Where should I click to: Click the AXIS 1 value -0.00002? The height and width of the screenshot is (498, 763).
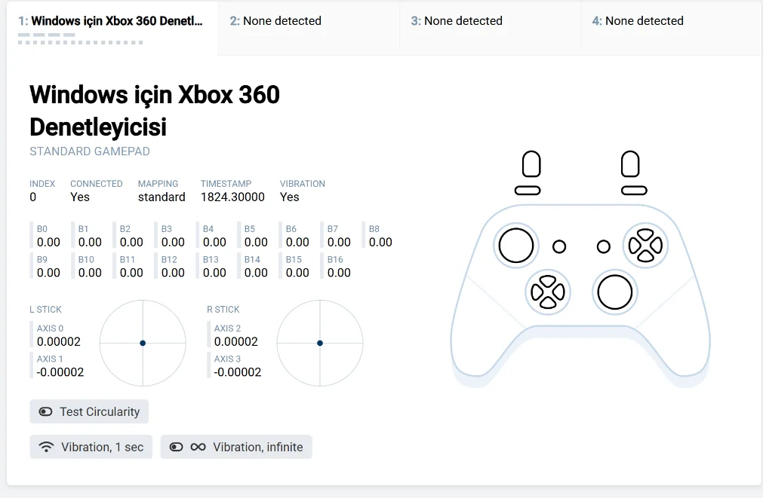point(60,372)
